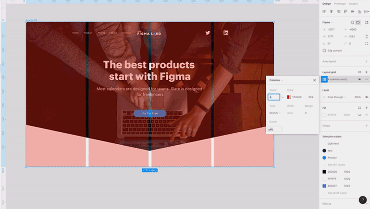The width and height of the screenshot is (370, 209).
Task: Click the resize to fit icon
Action: tap(367, 23)
